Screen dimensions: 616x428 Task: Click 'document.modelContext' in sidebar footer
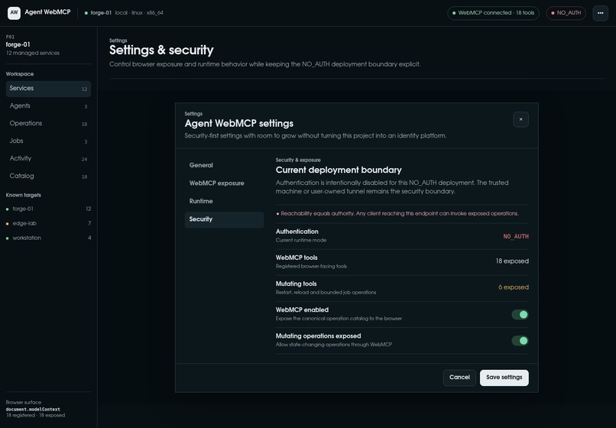(33, 409)
